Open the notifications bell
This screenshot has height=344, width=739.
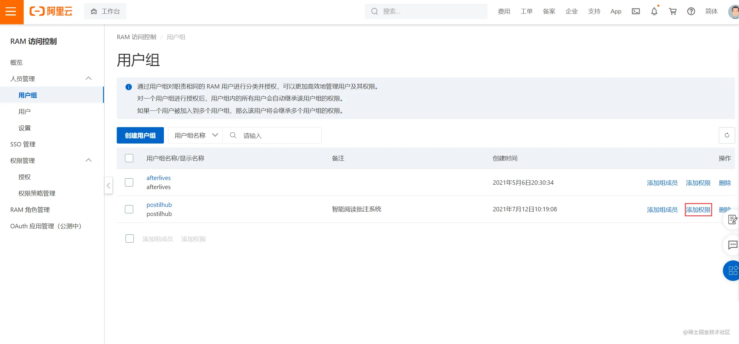[654, 11]
